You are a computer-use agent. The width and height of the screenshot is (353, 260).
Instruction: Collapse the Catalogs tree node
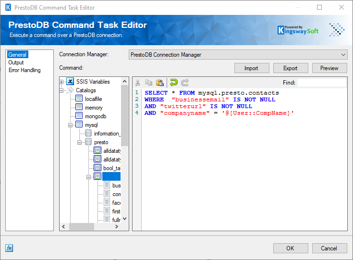point(61,90)
